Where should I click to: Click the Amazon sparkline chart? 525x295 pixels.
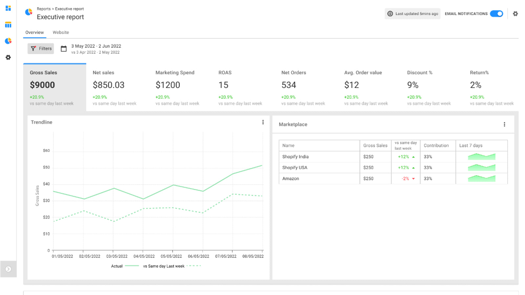tap(482, 179)
